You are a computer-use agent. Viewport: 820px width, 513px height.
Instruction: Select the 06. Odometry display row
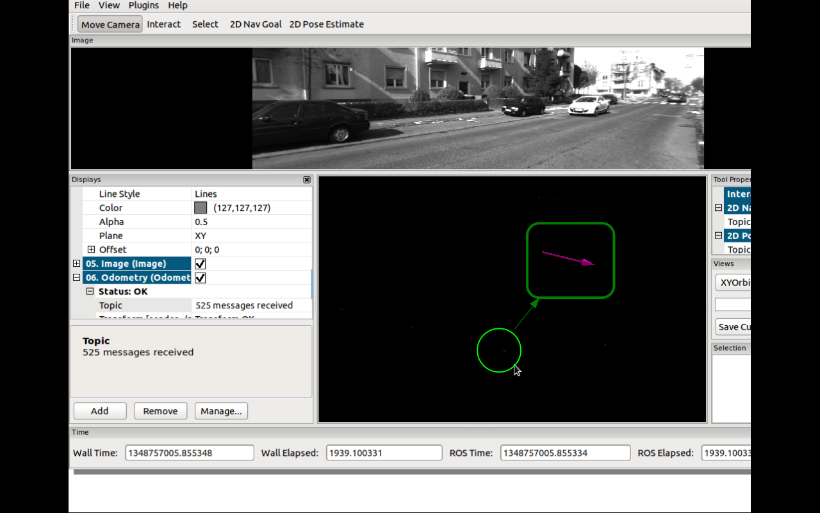pyautogui.click(x=137, y=278)
